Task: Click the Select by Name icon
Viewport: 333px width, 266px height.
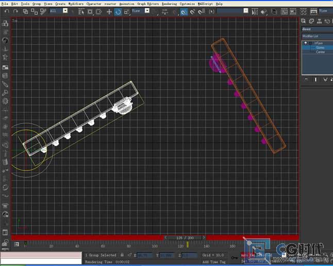Action: [x=81, y=12]
